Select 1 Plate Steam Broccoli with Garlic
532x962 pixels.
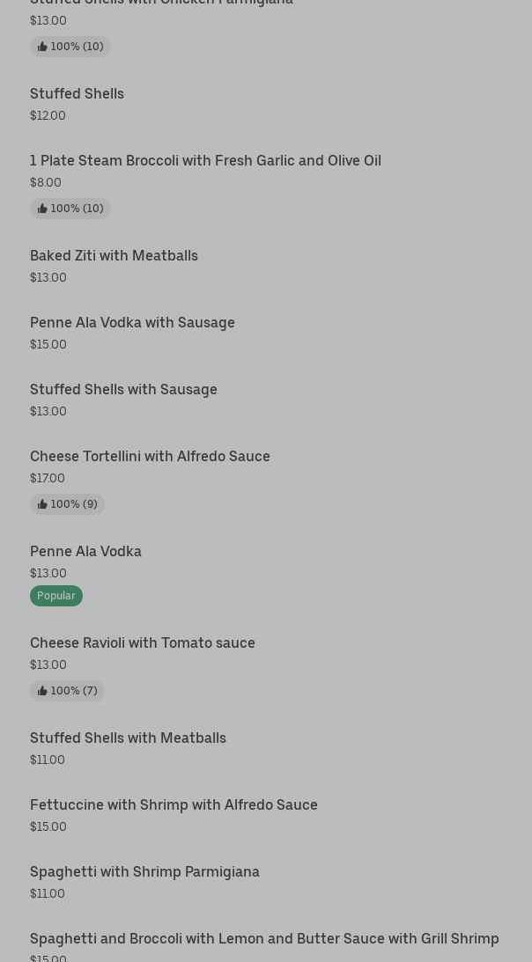coord(205,160)
